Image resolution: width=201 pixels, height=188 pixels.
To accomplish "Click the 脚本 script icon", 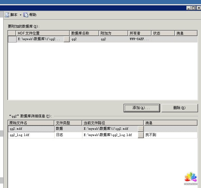I will [x=7, y=15].
